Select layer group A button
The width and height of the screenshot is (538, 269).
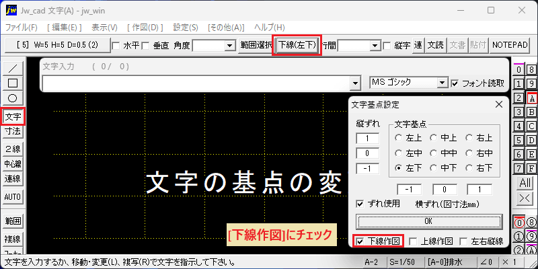532,99
